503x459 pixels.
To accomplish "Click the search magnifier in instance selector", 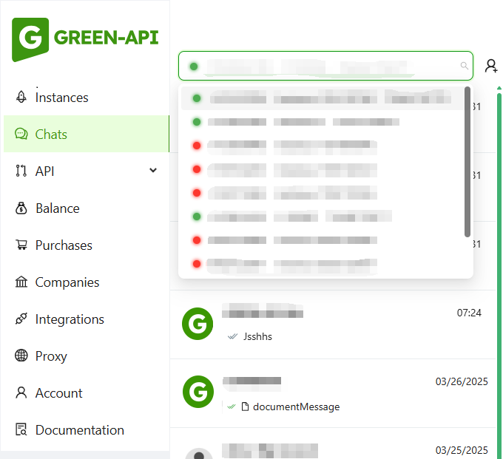I will 465,66.
